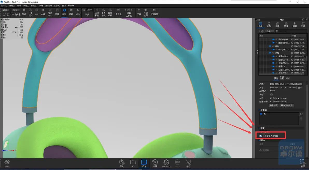Open the tools (工具) toolbar menu
Viewport: 309px width, 170px height.
pyautogui.click(x=139, y=12)
